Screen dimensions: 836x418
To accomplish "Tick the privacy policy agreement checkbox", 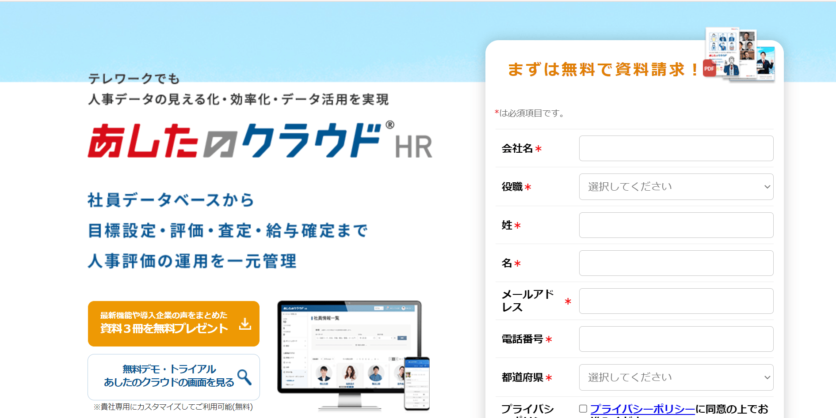I will (x=583, y=409).
